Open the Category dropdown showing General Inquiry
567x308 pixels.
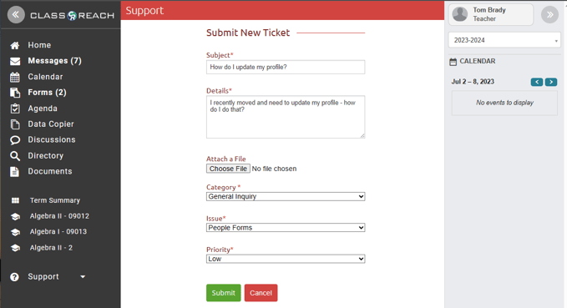pyautogui.click(x=286, y=196)
